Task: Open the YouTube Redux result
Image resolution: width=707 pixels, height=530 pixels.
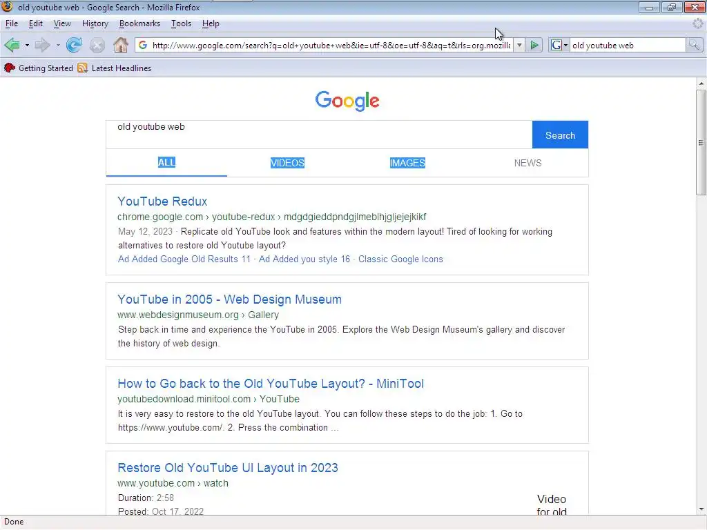Action: (162, 202)
